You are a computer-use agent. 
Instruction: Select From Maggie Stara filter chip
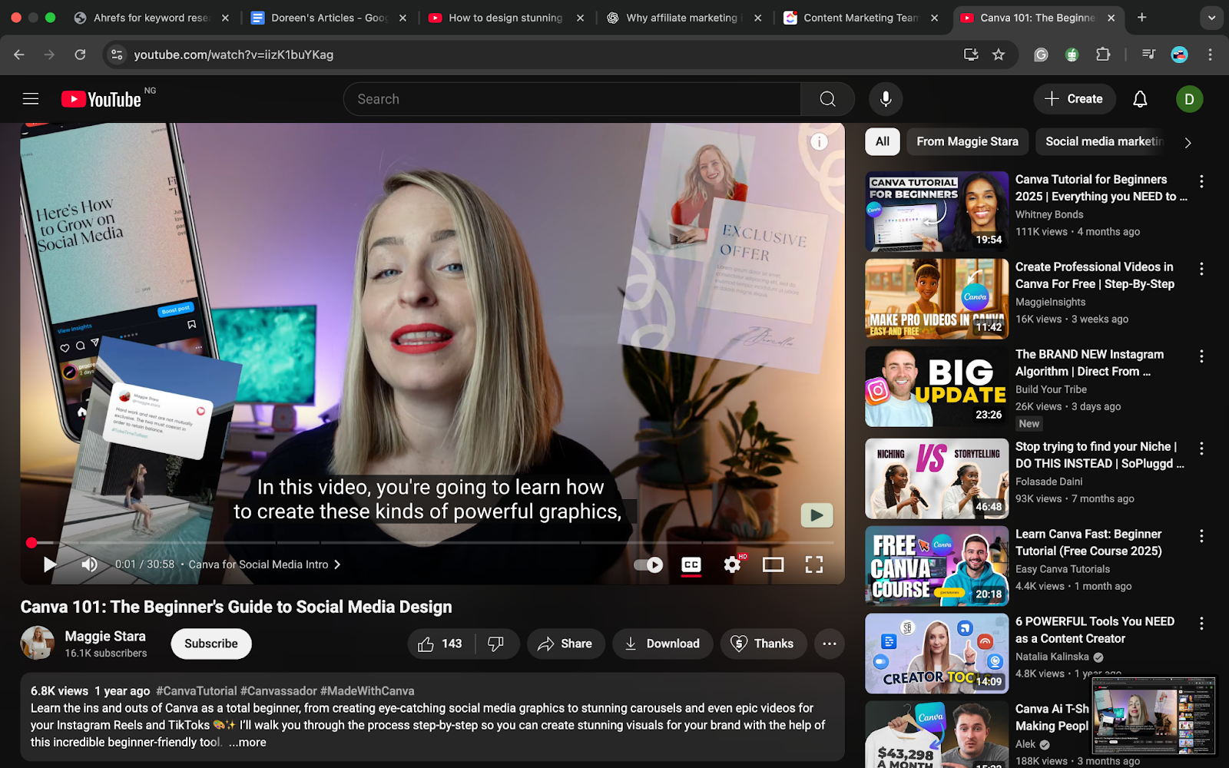click(967, 141)
